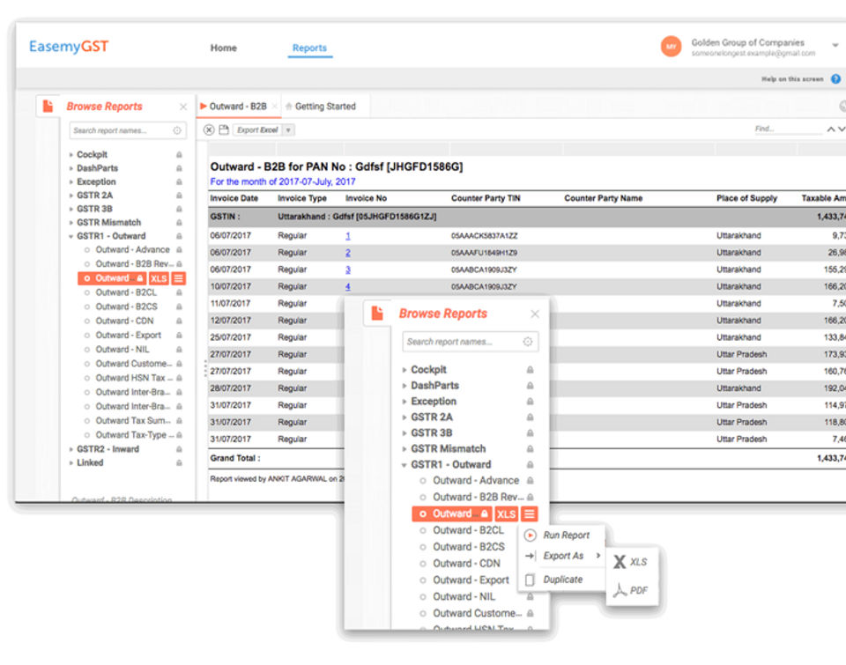This screenshot has width=846, height=665.
Task: Click the Help on this screen question icon
Action: 835,78
